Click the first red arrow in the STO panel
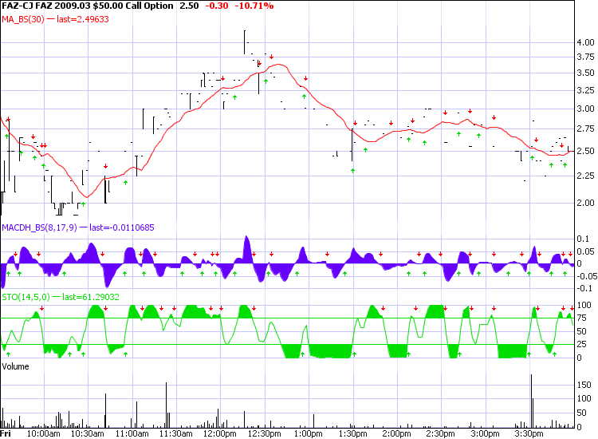The width and height of the screenshot is (598, 439). click(42, 308)
